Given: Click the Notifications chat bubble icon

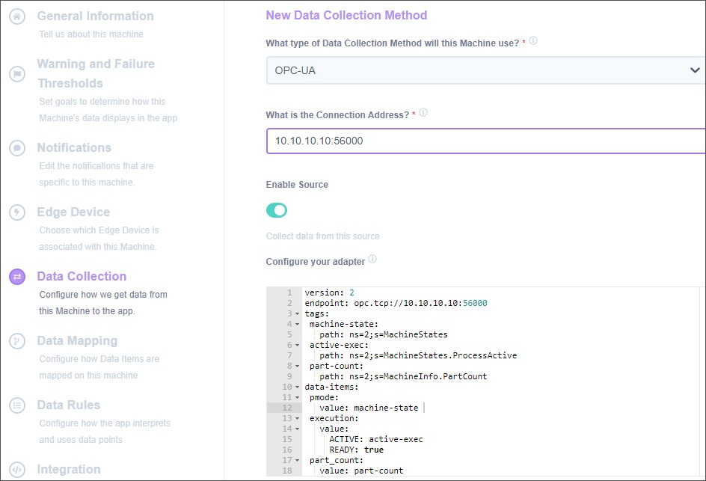Looking at the screenshot, I should [16, 147].
